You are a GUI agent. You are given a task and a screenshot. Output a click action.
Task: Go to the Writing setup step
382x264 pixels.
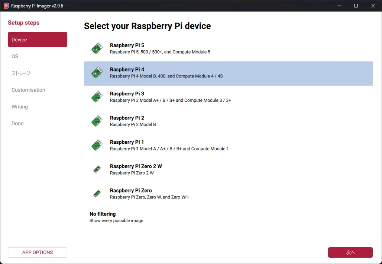(20, 107)
